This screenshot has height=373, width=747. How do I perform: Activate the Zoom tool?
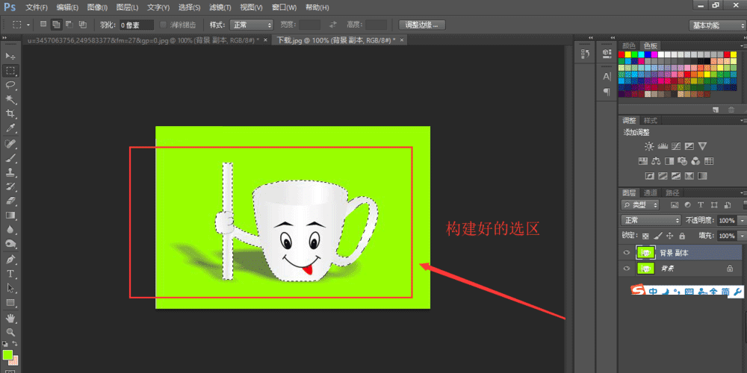tap(10, 332)
